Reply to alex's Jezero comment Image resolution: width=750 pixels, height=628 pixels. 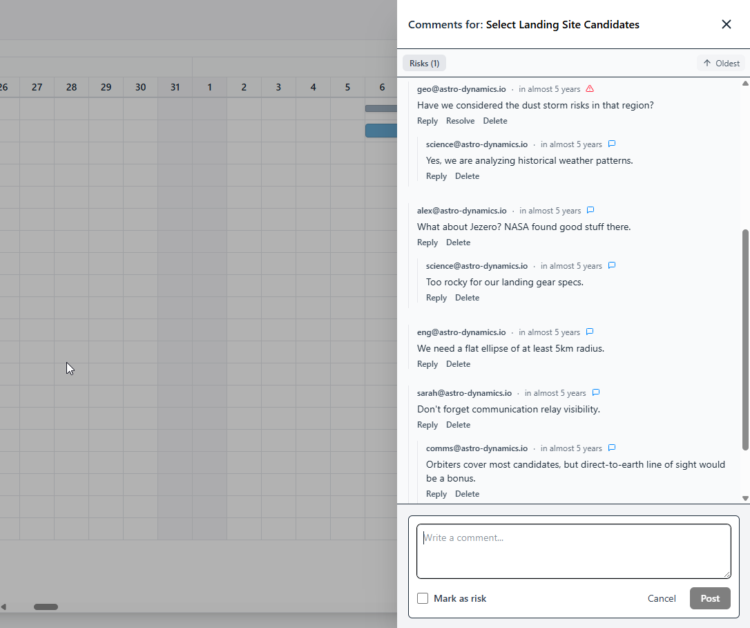tap(427, 242)
